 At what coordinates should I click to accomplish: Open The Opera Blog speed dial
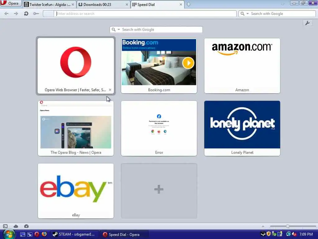pyautogui.click(x=76, y=128)
